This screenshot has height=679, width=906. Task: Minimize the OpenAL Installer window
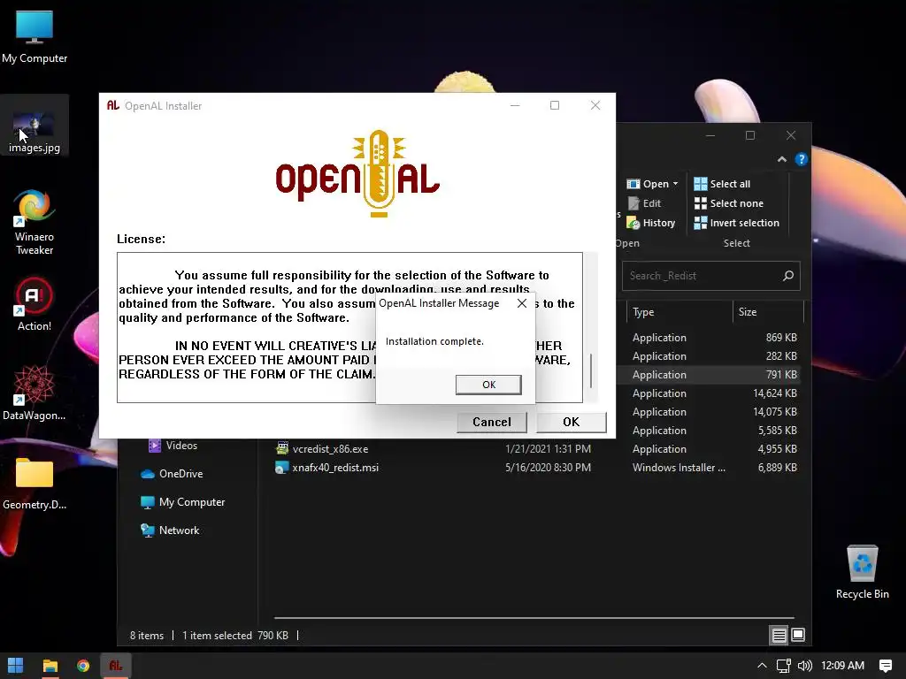click(515, 105)
